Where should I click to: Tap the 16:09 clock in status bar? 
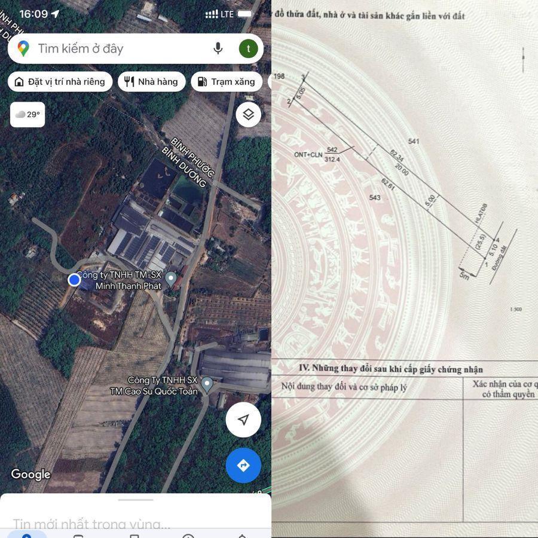(x=33, y=14)
